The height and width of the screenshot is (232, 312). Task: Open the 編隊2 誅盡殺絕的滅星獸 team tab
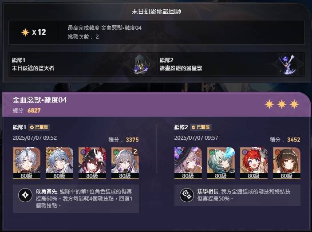[x=231, y=64]
